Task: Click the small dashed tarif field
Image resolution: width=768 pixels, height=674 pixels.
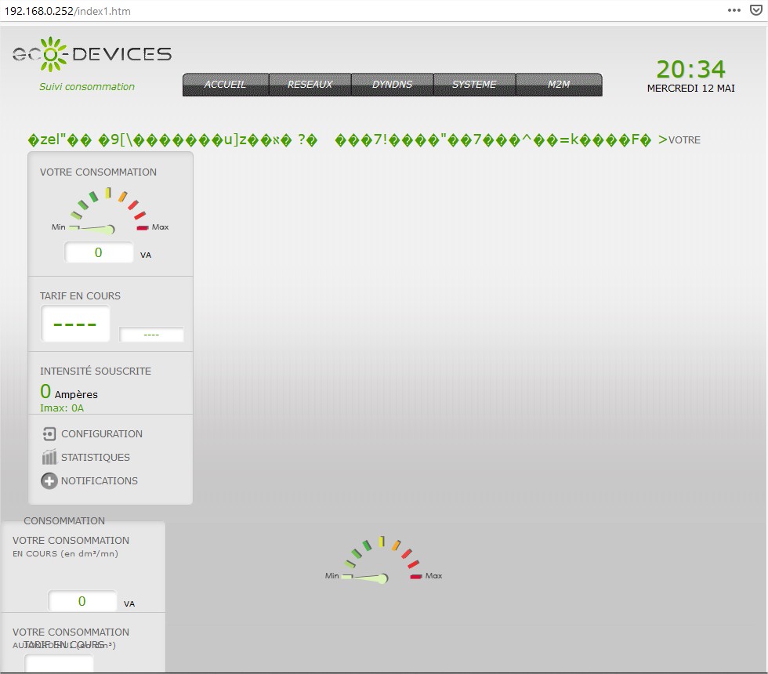Action: click(151, 335)
